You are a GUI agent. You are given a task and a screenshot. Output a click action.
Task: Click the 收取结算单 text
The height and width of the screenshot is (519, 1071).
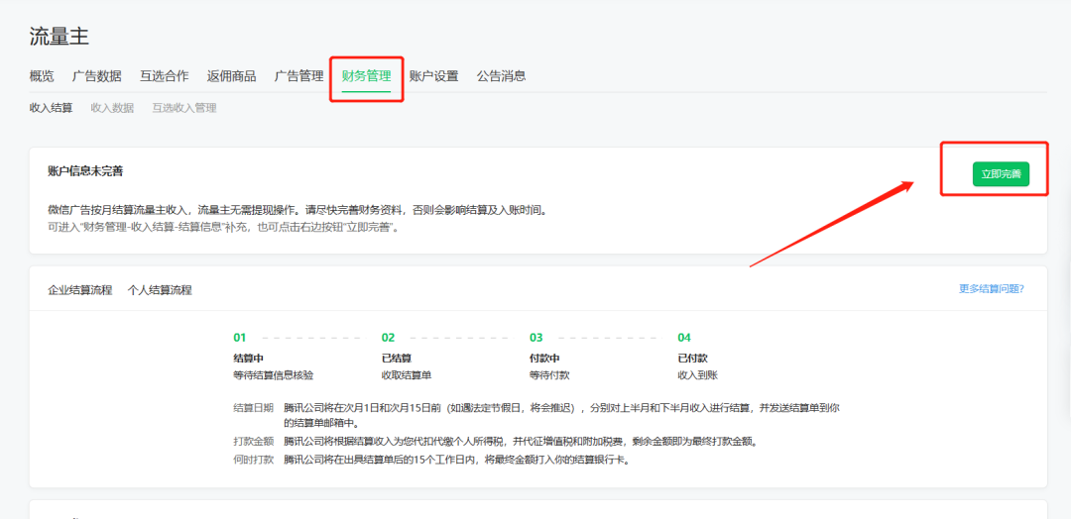point(407,375)
